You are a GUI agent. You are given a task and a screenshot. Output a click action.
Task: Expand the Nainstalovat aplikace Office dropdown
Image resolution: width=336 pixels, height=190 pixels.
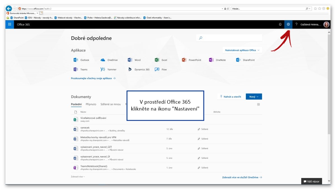[242, 50]
